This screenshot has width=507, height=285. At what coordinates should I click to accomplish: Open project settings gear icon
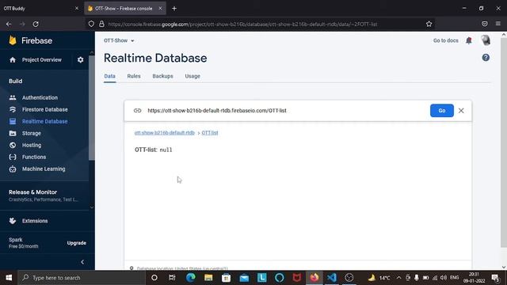click(x=80, y=60)
